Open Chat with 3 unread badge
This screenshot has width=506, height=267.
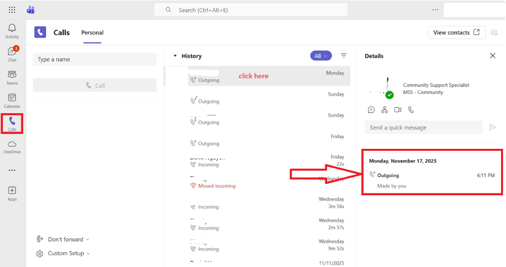12,54
